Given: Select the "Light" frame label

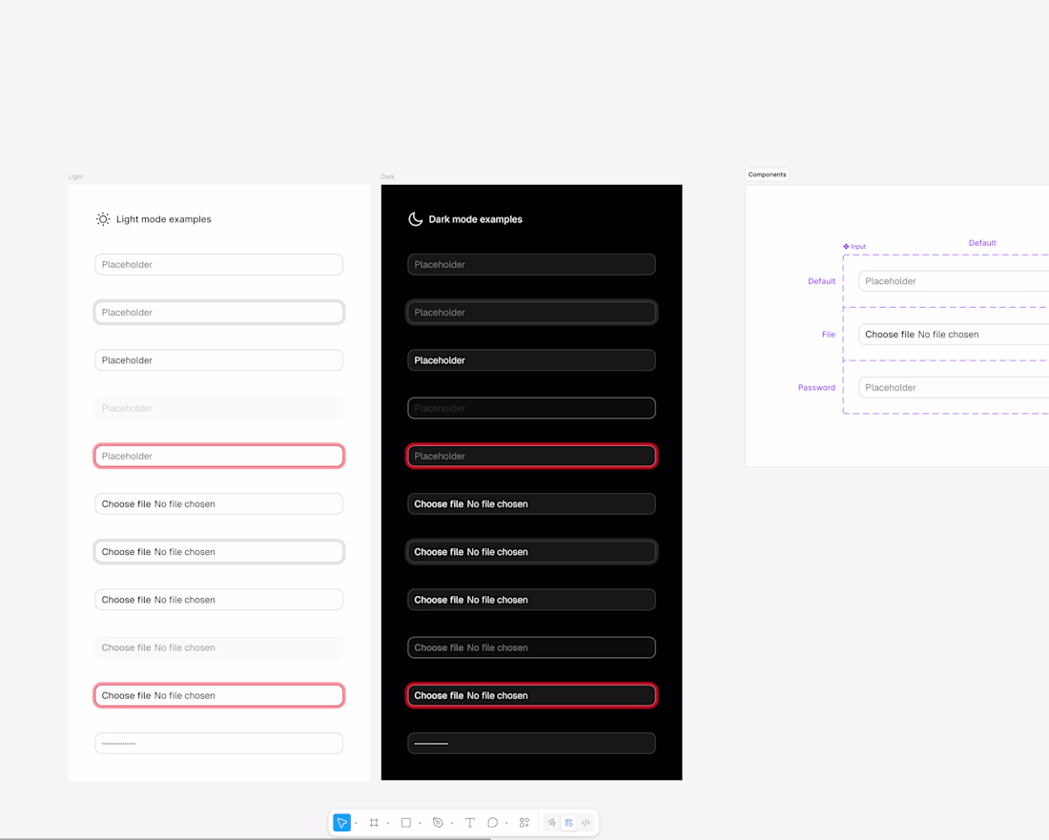Looking at the screenshot, I should pos(75,177).
